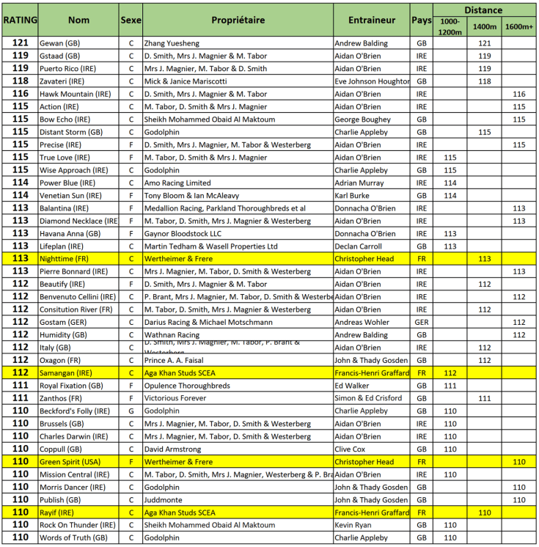Click the Propriétaire column header
The width and height of the screenshot is (539, 547).
pyautogui.click(x=238, y=21)
